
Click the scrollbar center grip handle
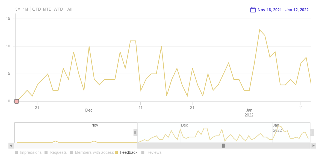click(x=224, y=146)
